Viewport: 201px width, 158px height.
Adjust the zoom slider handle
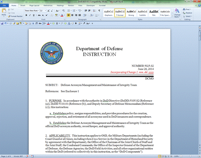coord(190,156)
